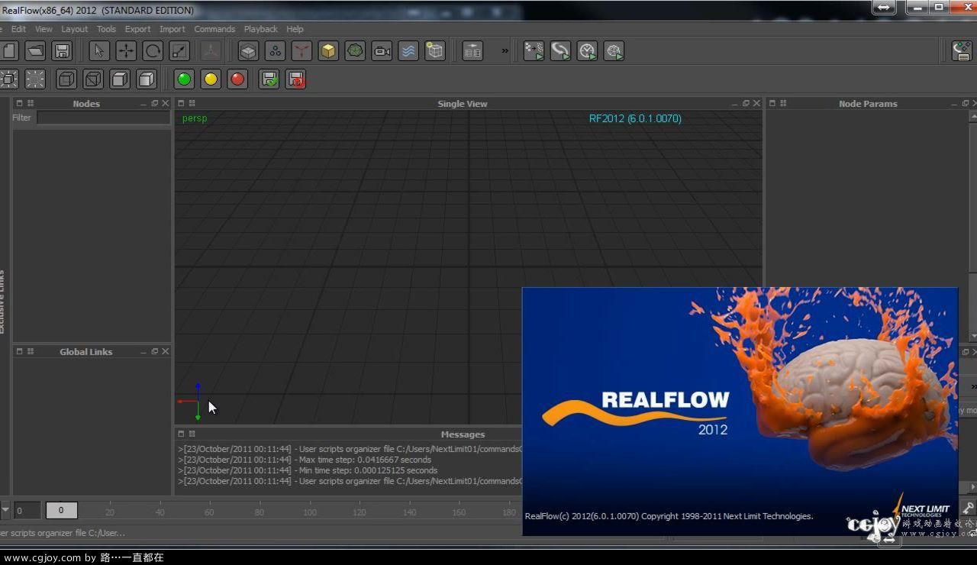Toggle the green status light button
This screenshot has width=977, height=565.
pos(184,79)
